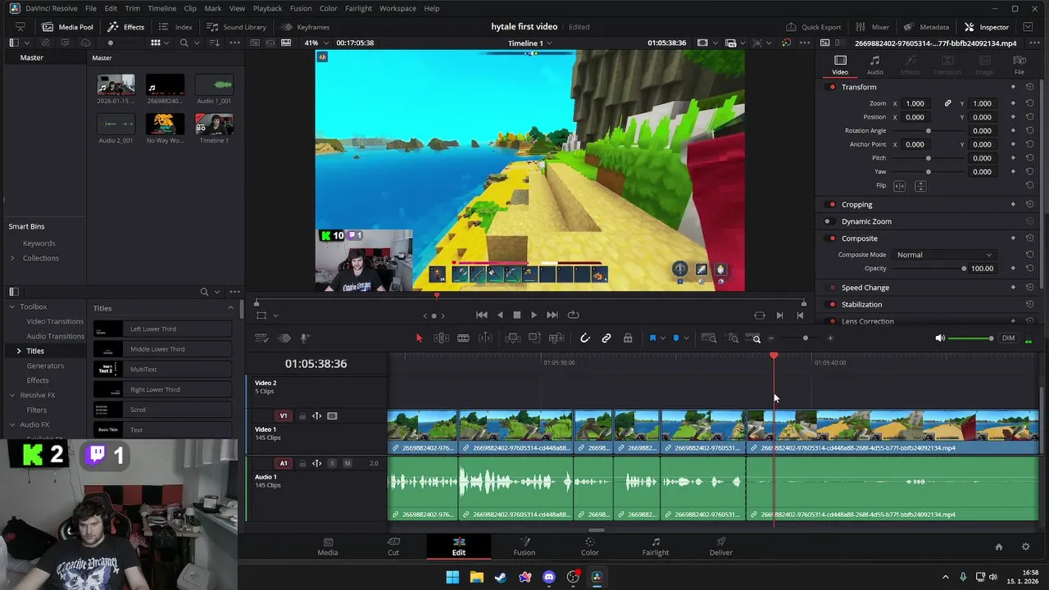Click the Full Extent Zoom icon
Viewport: 1049px width, 590px height.
[709, 338]
